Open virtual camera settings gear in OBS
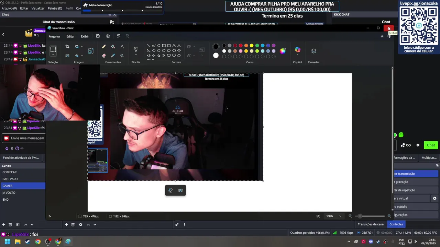Image resolution: width=440 pixels, height=247 pixels. coord(434,198)
